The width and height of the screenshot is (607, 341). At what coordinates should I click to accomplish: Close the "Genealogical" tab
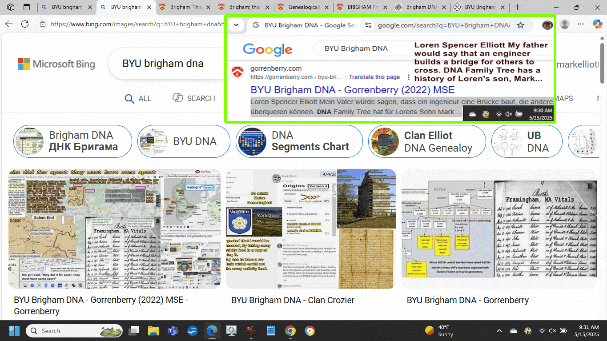point(326,7)
